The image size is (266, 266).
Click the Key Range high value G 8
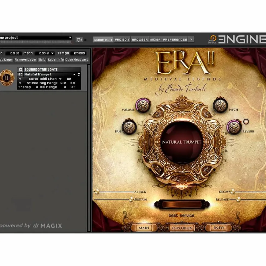click(x=73, y=83)
